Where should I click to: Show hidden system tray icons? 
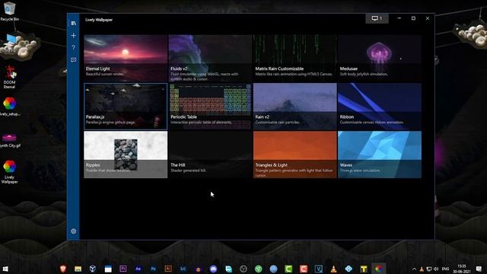pos(414,269)
